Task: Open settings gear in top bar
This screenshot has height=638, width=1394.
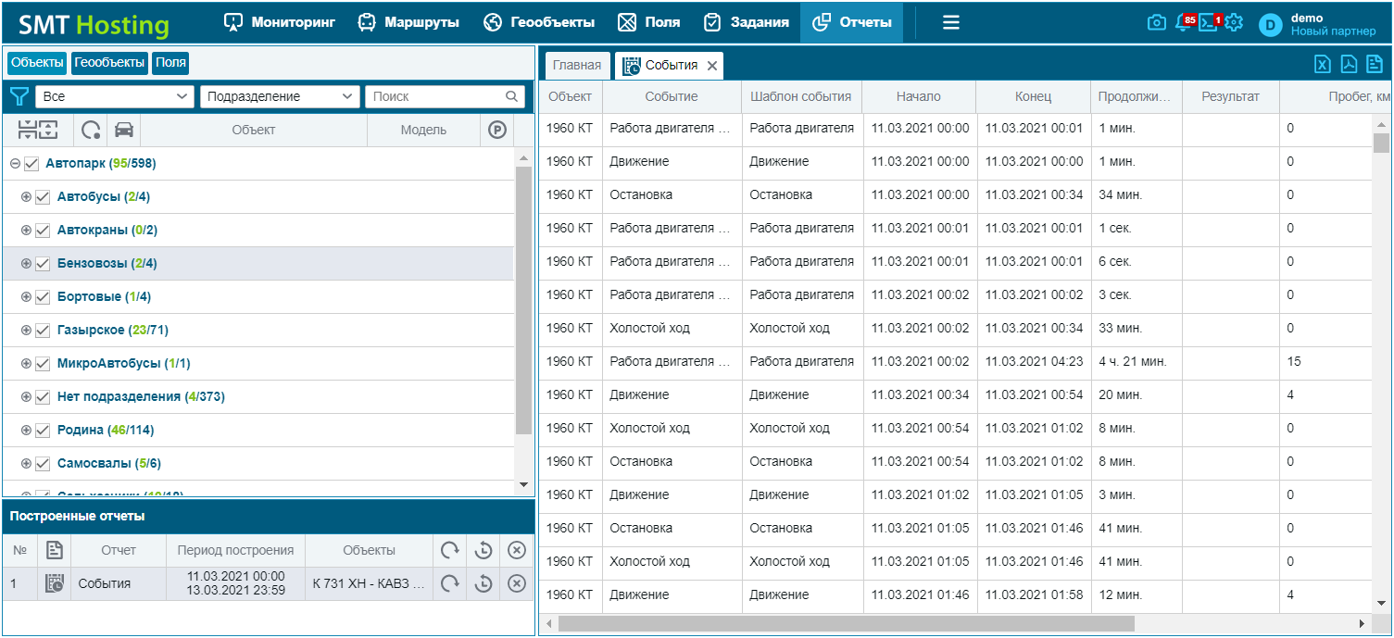Action: pos(1234,23)
